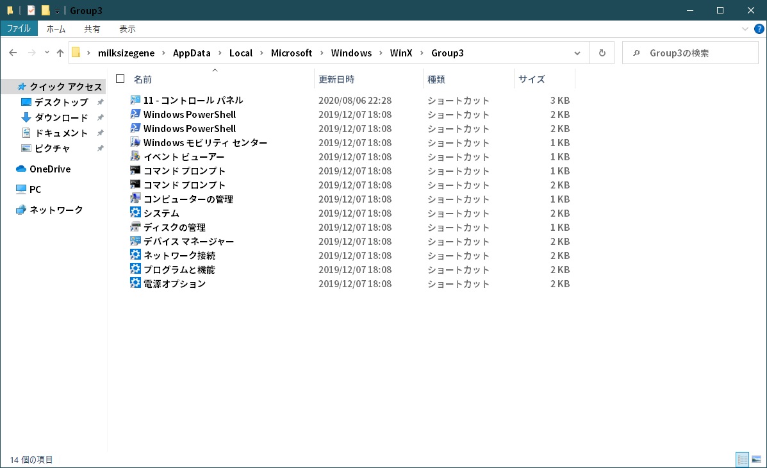Click the Microsoft breadcrumb segment
Screen dimensions: 767x468
(x=292, y=53)
